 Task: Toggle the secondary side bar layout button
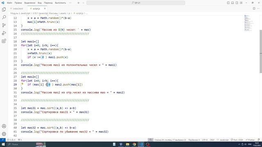237,3
